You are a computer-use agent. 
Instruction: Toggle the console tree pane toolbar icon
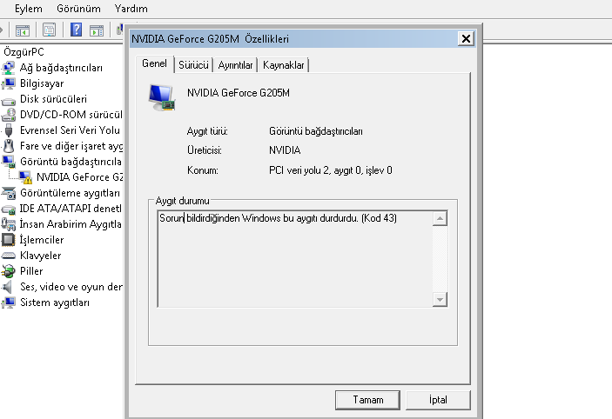[23, 30]
